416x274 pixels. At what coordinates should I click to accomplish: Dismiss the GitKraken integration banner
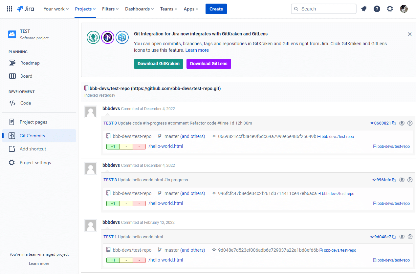point(409,34)
